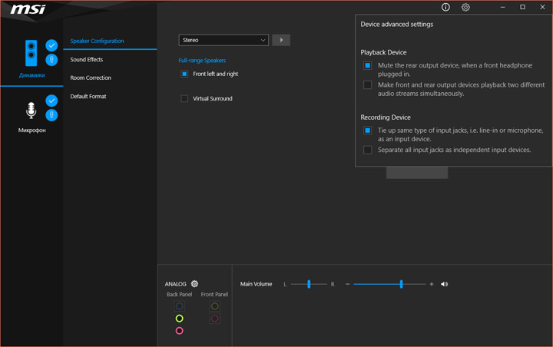
Task: Mute the main volume speaker icon
Action: point(445,284)
